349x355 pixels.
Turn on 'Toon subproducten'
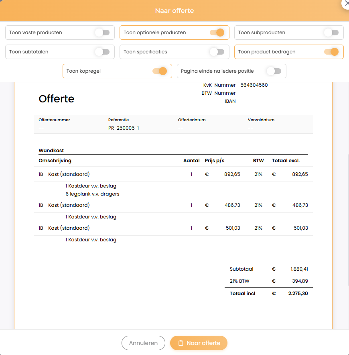[331, 33]
